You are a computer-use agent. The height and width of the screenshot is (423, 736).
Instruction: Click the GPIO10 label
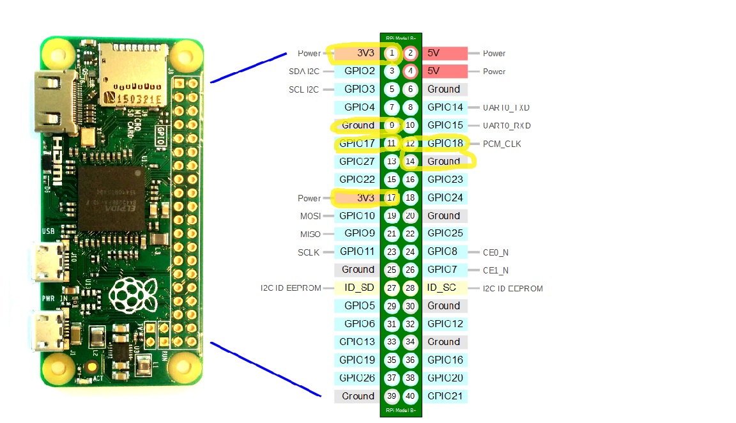point(356,215)
